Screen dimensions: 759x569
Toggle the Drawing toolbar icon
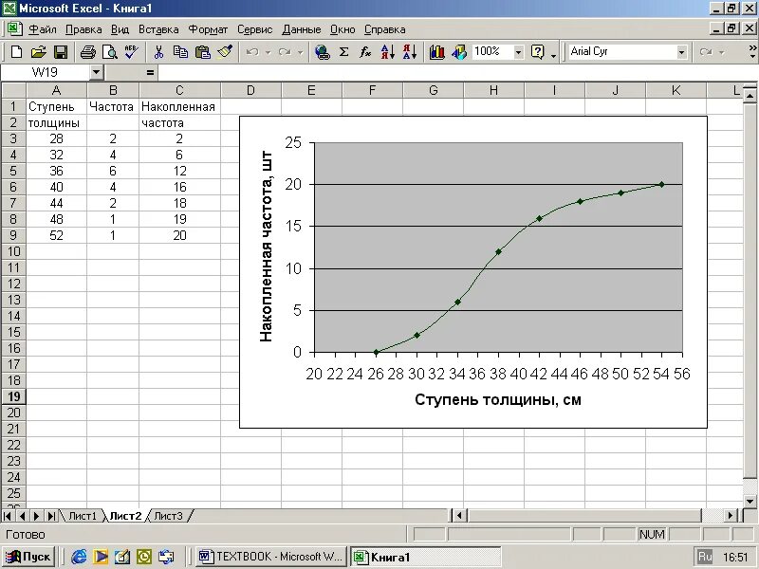(x=458, y=52)
